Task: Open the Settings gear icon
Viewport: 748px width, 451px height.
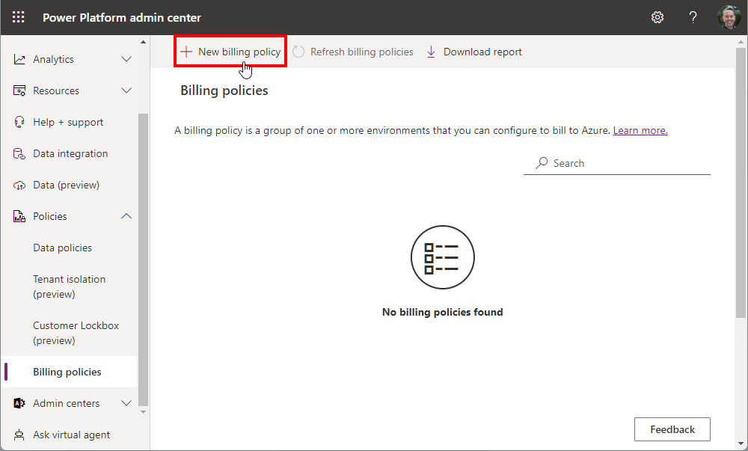Action: [657, 17]
